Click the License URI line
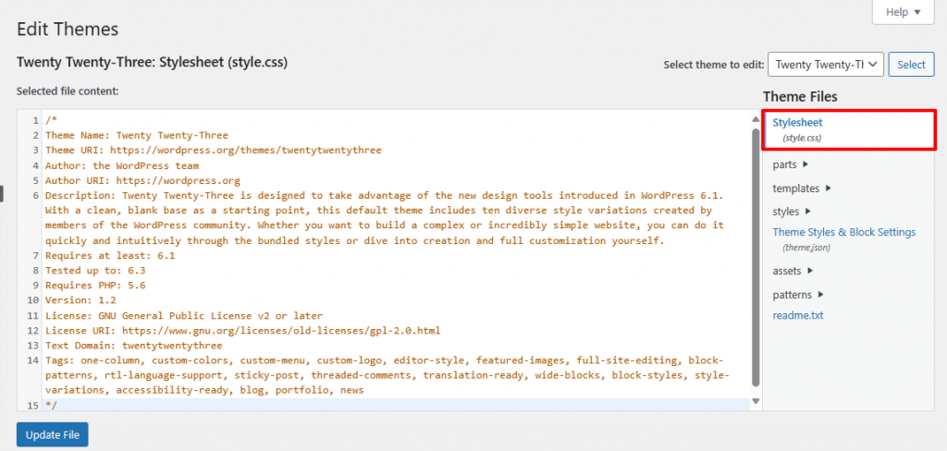 point(243,331)
